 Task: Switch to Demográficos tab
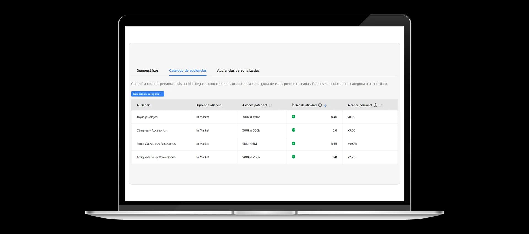pyautogui.click(x=147, y=71)
